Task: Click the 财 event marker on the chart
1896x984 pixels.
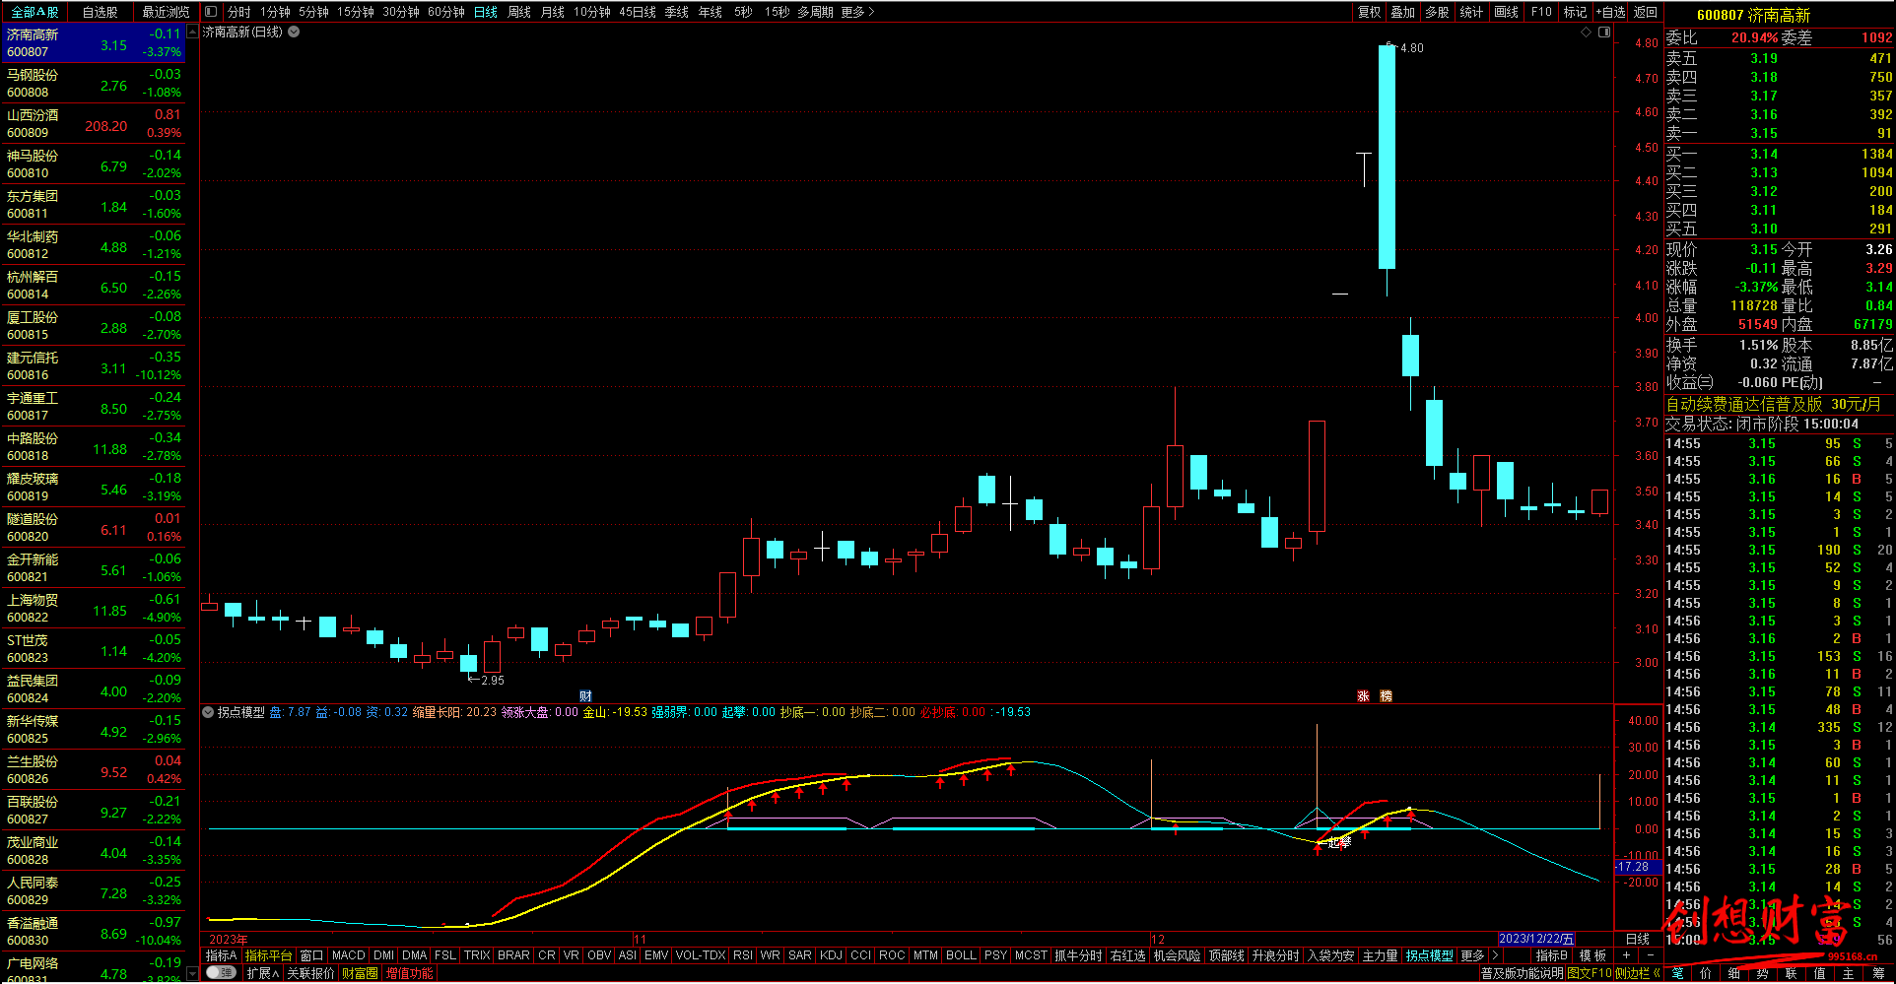Action: pos(585,695)
